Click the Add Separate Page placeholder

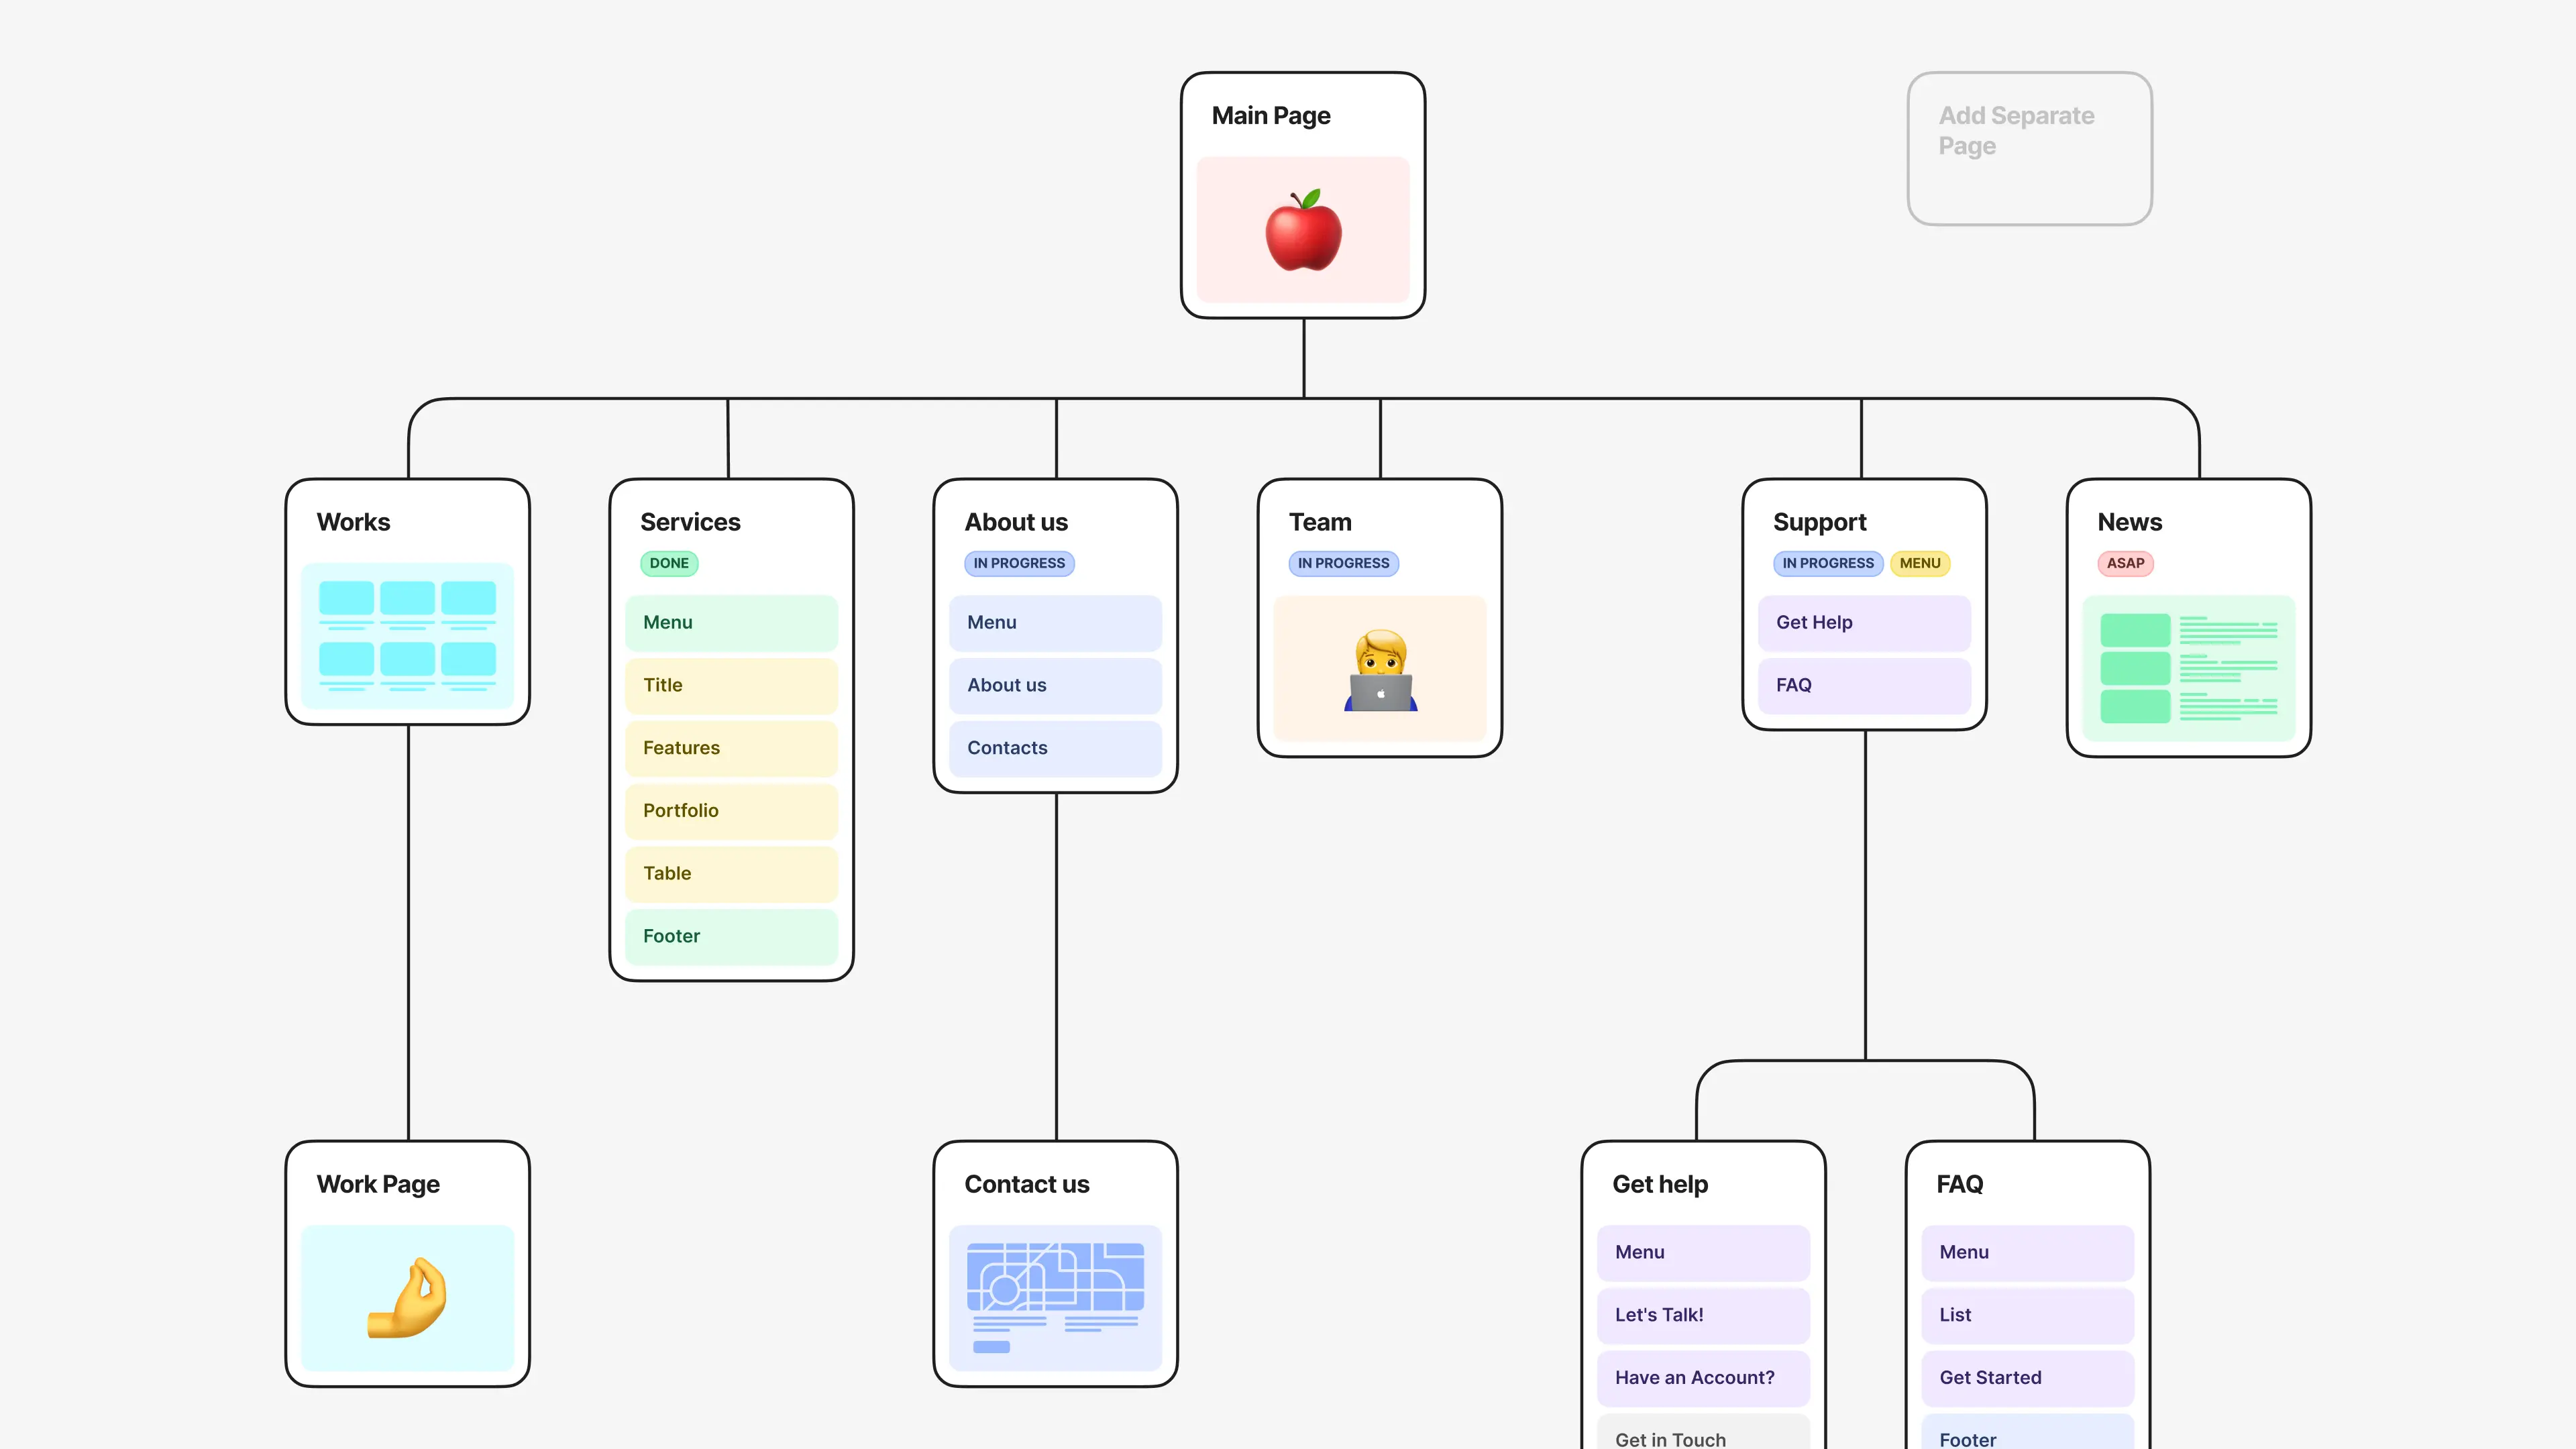2029,148
